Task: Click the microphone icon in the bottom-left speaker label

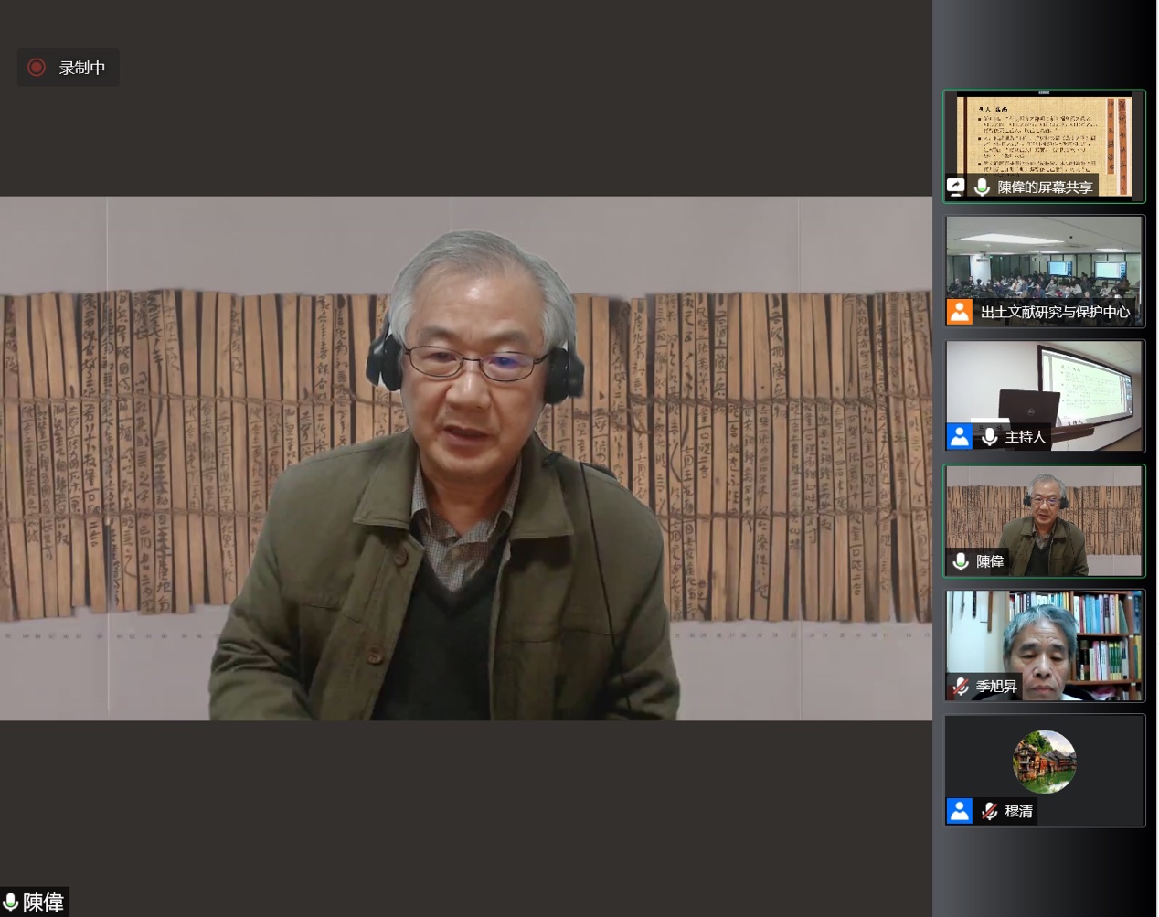Action: click(11, 902)
